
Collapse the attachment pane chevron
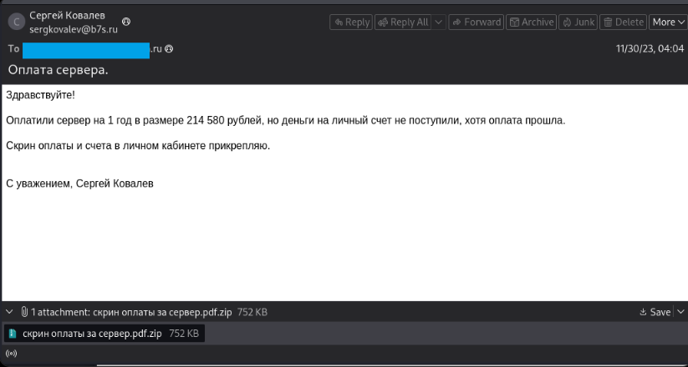[9, 312]
